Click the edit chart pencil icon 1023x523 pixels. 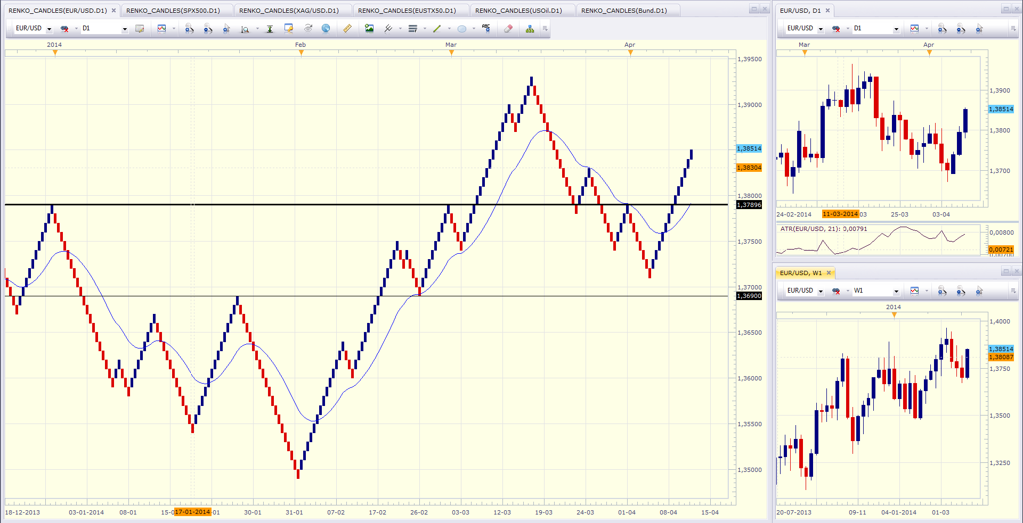pyautogui.click(x=289, y=29)
